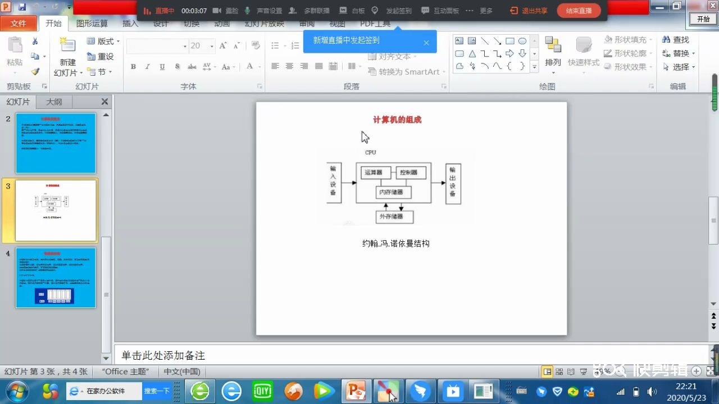This screenshot has width=719, height=404.
Task: Switch to the 插入 ribbon tab
Action: [130, 24]
